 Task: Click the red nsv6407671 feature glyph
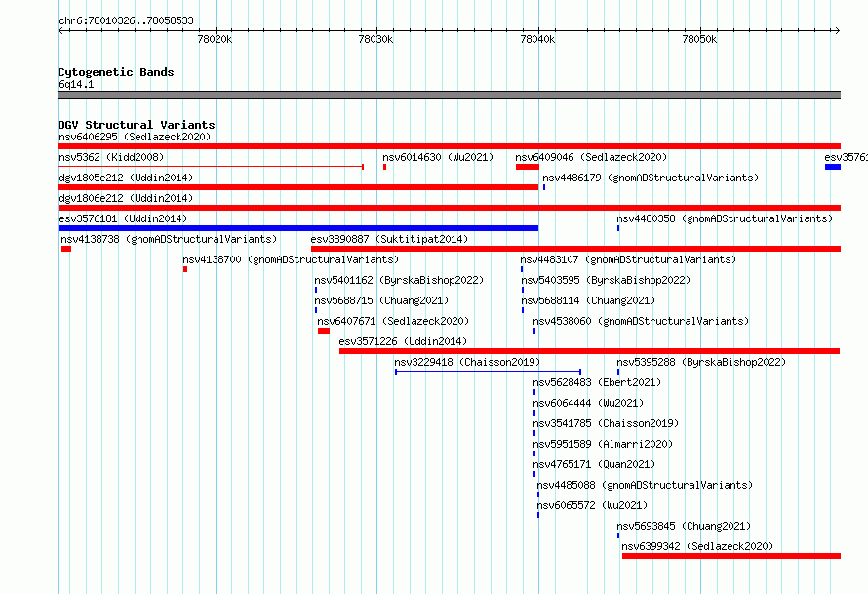[x=324, y=331]
